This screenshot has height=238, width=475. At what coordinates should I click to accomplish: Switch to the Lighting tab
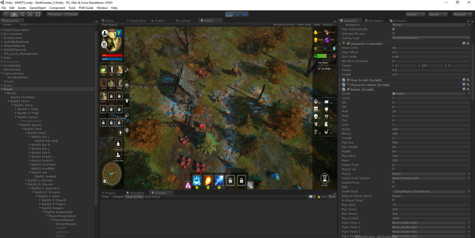coord(183,21)
